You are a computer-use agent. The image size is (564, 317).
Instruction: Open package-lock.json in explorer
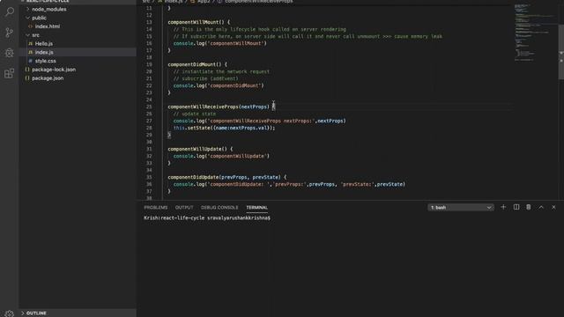coord(54,70)
